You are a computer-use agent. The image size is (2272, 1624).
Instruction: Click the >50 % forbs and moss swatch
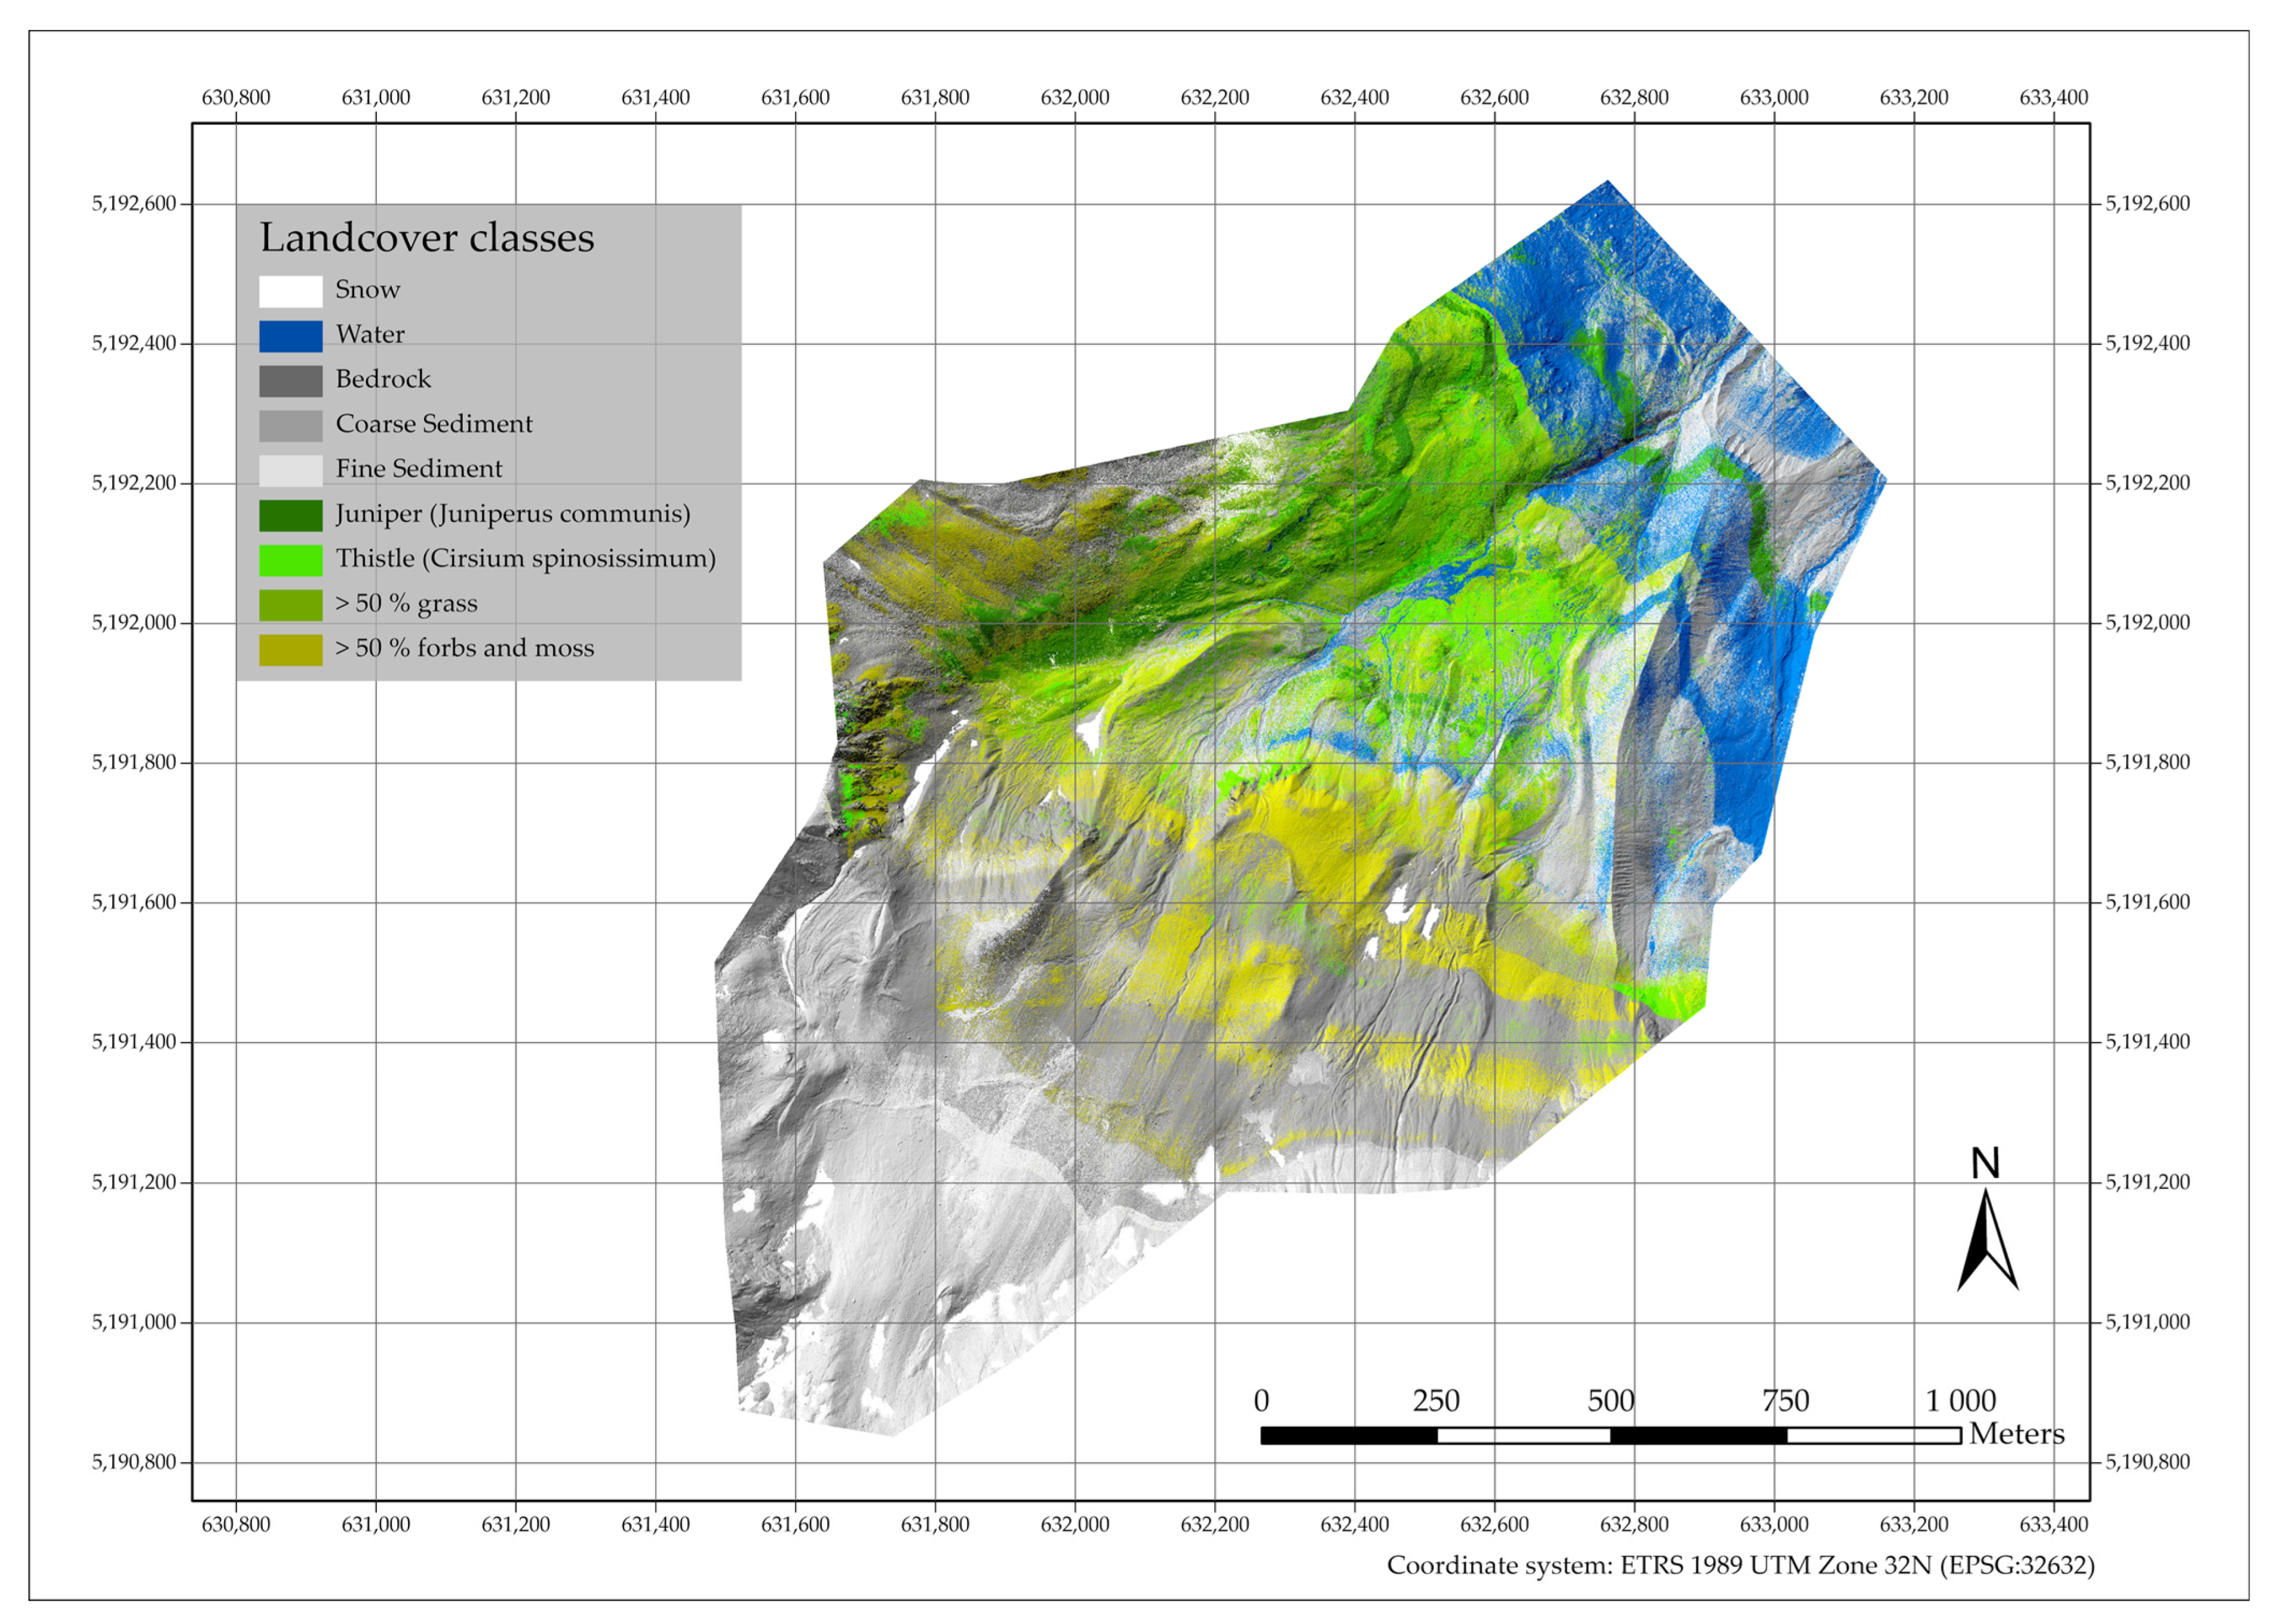click(x=290, y=650)
